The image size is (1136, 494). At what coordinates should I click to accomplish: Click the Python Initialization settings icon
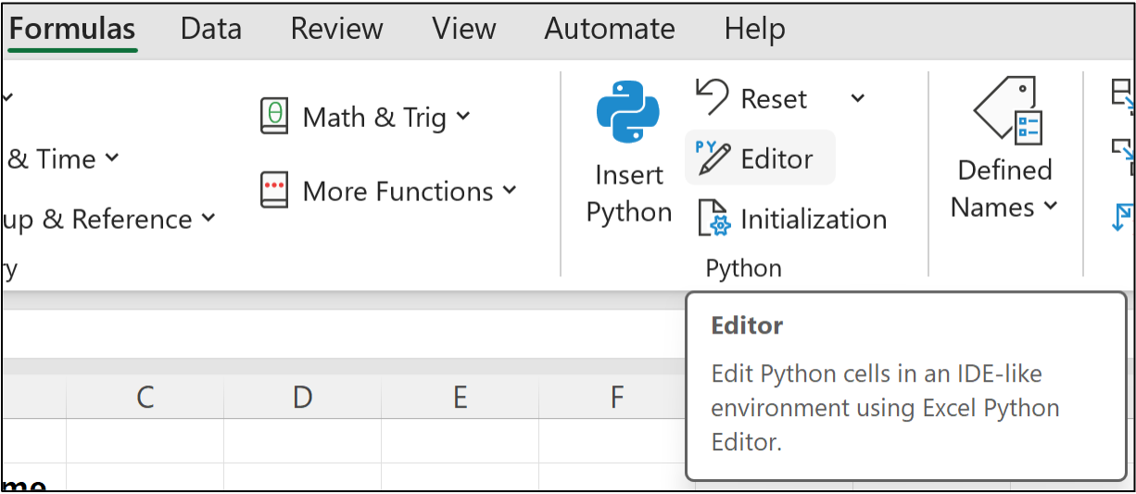click(x=713, y=219)
